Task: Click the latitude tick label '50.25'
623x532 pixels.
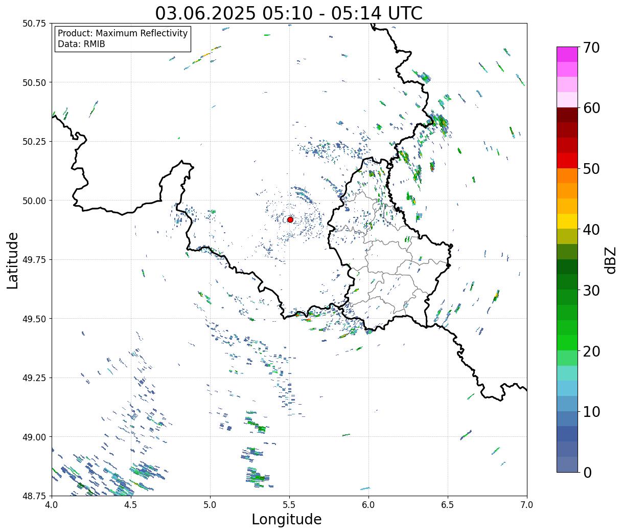Action: click(34, 142)
